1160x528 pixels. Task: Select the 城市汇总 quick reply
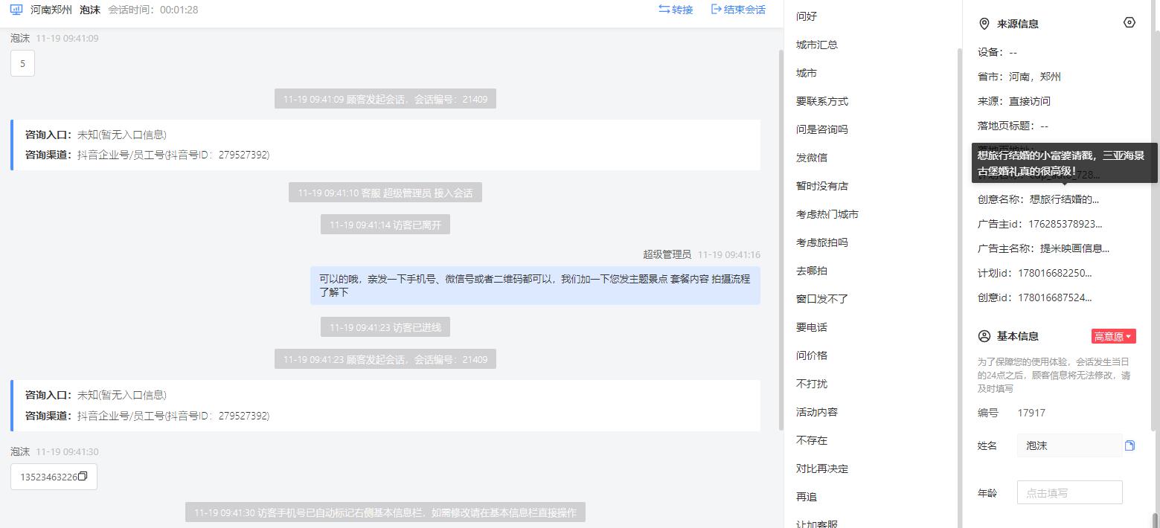817,45
